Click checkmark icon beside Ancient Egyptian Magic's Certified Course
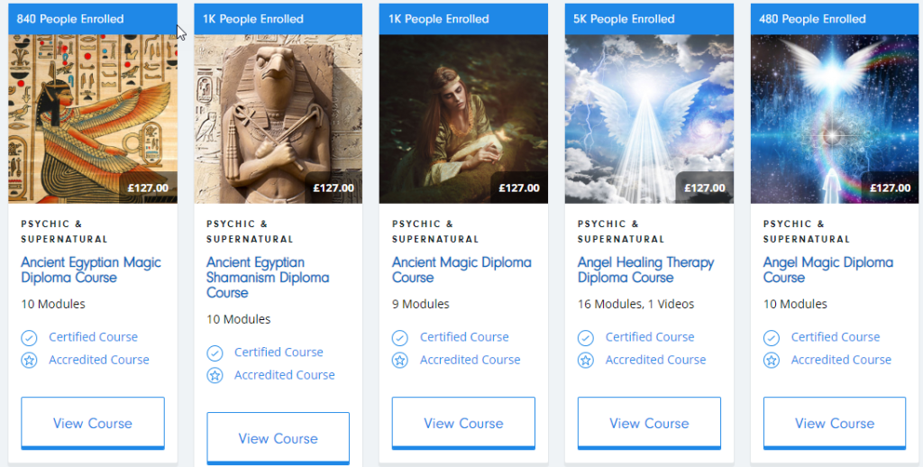The height and width of the screenshot is (467, 923). click(29, 337)
